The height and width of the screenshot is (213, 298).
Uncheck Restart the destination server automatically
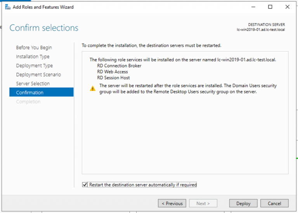(85, 185)
